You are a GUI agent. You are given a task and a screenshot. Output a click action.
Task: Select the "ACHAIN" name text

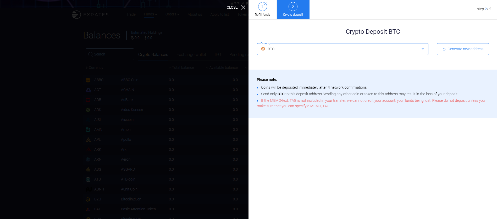[128, 90]
